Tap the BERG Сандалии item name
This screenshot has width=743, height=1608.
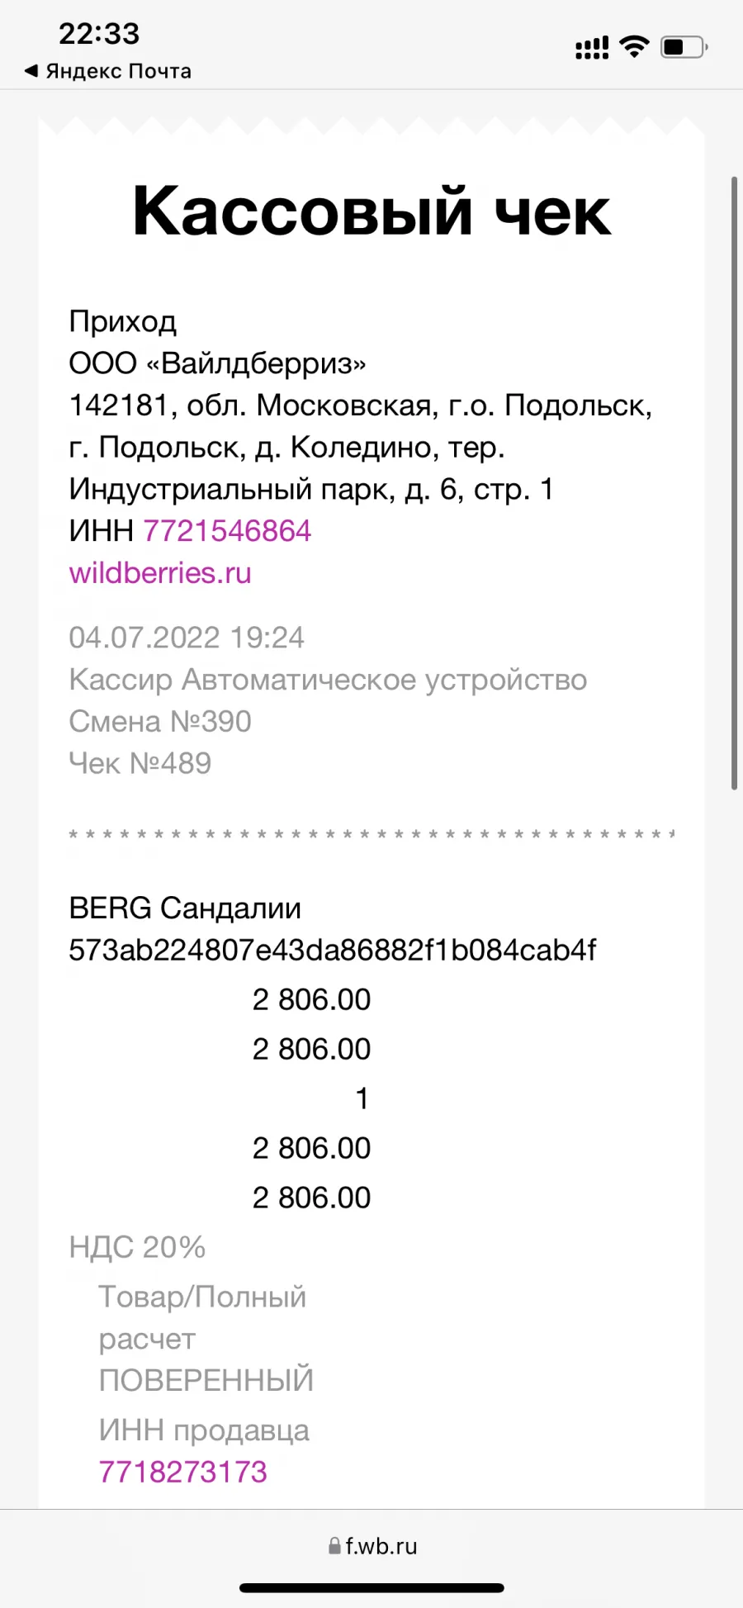coord(185,908)
